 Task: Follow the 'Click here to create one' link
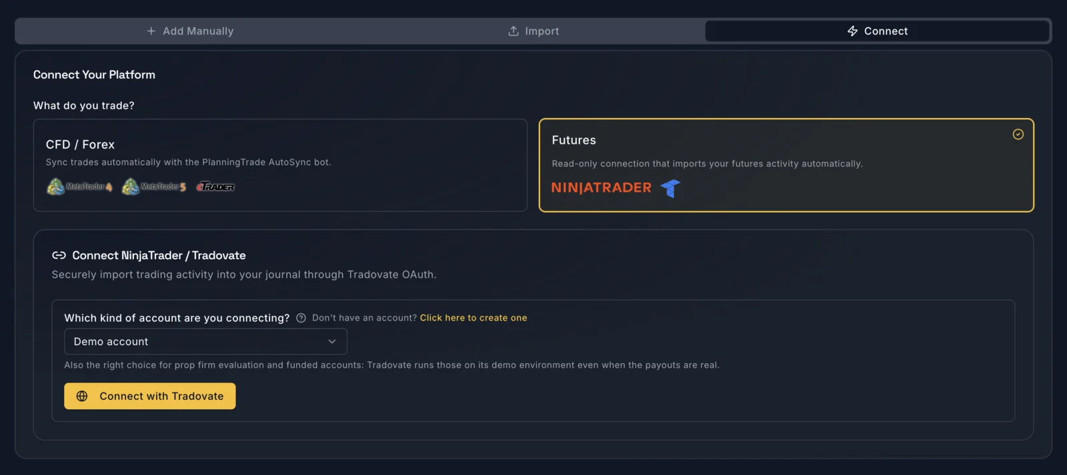coord(473,318)
